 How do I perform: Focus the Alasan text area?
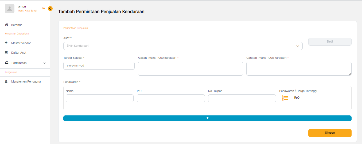[190, 69]
